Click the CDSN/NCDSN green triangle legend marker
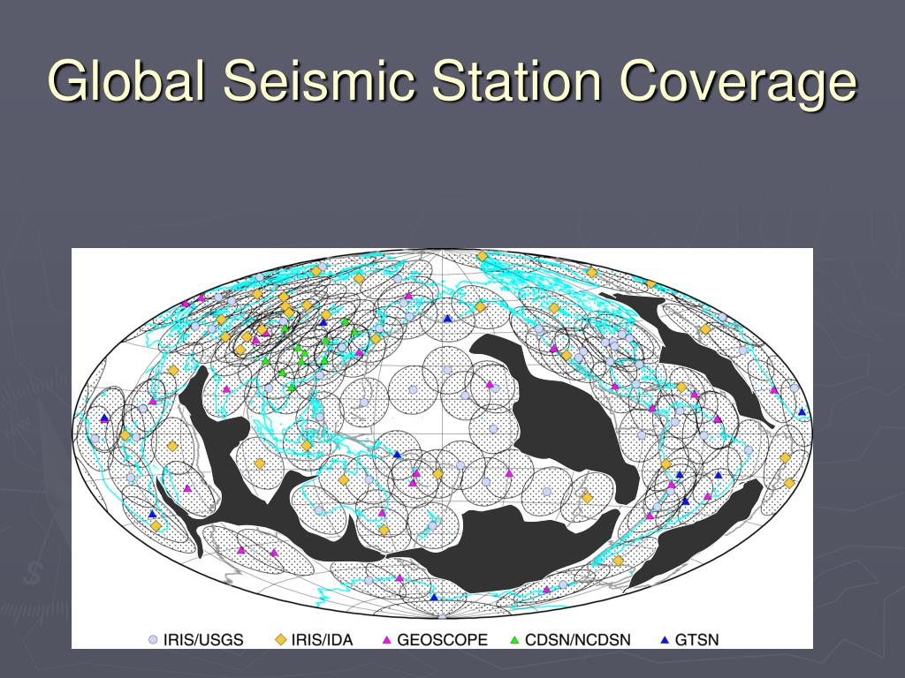 pyautogui.click(x=515, y=640)
